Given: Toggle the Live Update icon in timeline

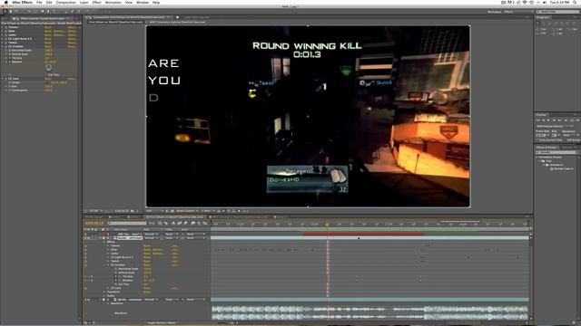Looking at the screenshot, I should tap(160, 224).
